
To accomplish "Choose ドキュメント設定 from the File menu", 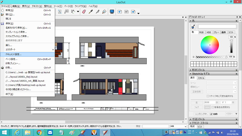I will click(x=18, y=54).
